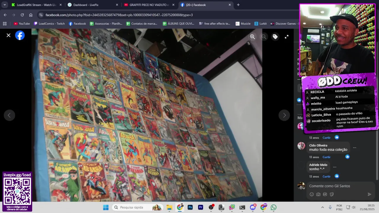The height and width of the screenshot is (213, 379).
Task: Go to the browser home page
Action: click(x=31, y=15)
